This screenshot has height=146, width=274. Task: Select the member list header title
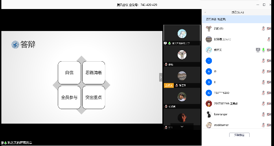(238, 12)
